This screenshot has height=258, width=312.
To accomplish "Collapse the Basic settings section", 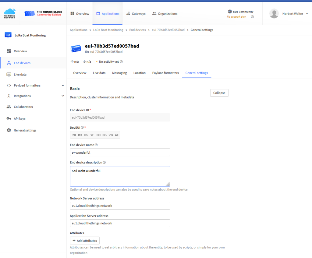I will point(219,93).
